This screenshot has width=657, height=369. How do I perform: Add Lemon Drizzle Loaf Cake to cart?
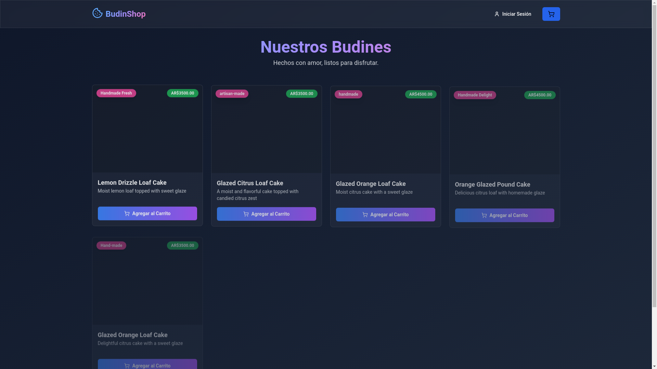(x=147, y=214)
